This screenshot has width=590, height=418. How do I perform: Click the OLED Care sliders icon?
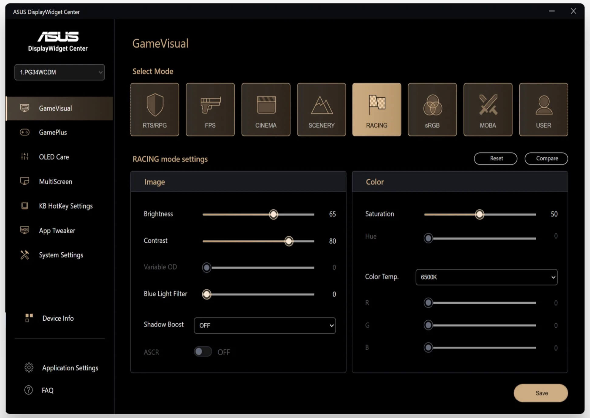tap(25, 157)
